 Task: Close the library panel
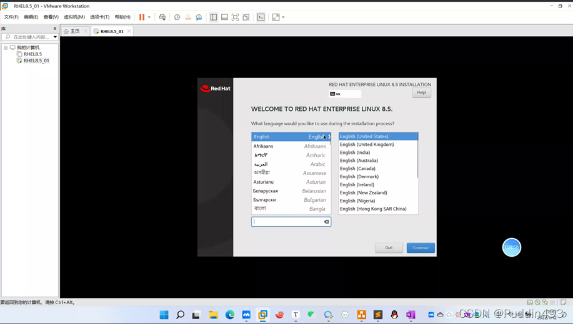[55, 29]
